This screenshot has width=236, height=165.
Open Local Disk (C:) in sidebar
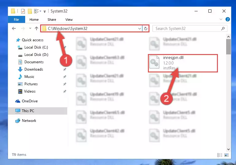coord(36,47)
